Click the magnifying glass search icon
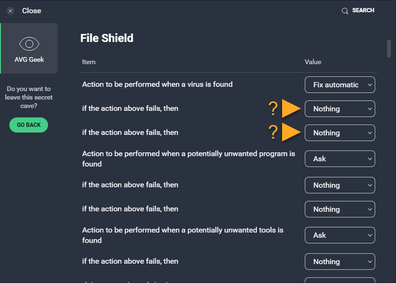The image size is (396, 283). point(345,11)
